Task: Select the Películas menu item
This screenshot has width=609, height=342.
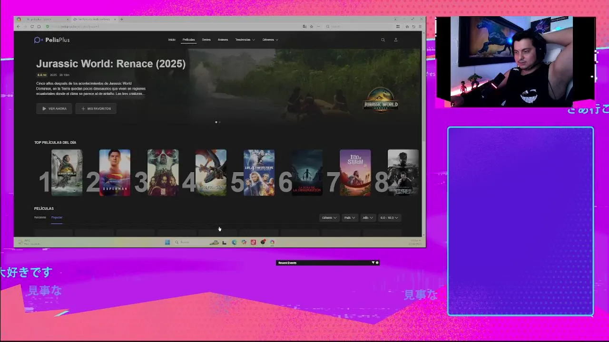Action: tap(188, 40)
